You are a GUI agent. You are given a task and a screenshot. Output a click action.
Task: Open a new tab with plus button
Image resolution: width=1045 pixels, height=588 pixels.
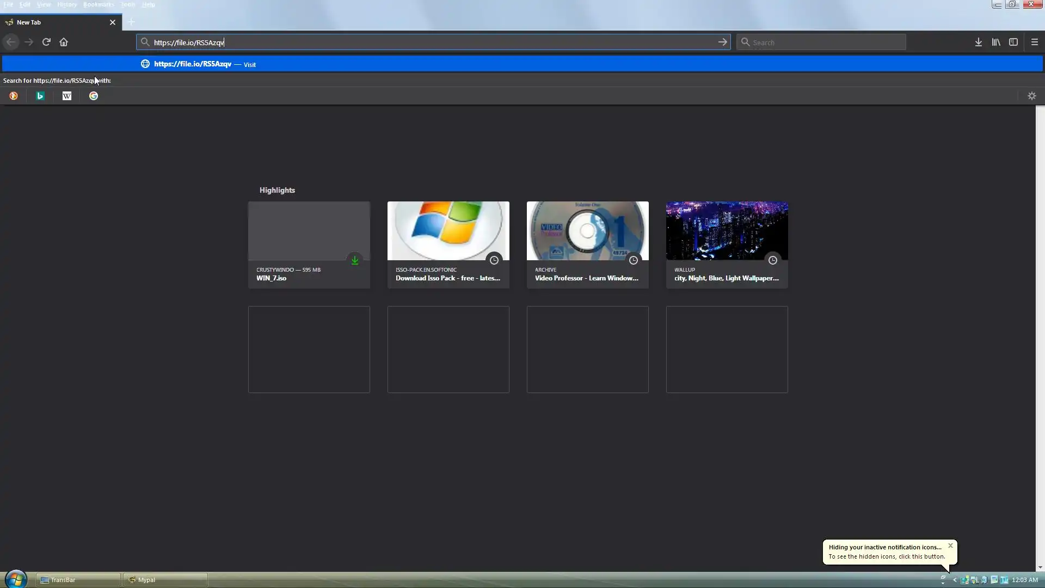click(131, 22)
